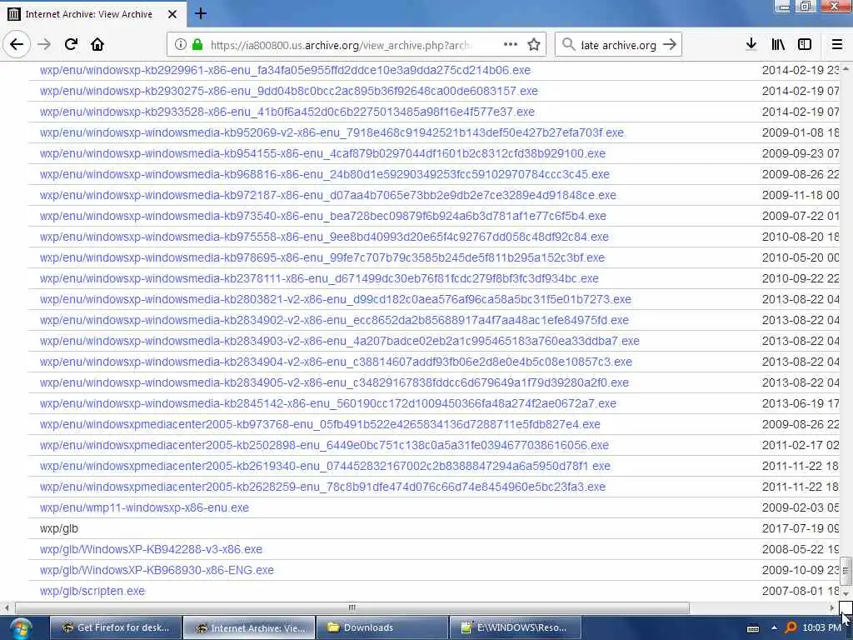This screenshot has height=640, width=853.
Task: Open windowsxp-kb2930275-x86-enu exe link
Action: [x=289, y=91]
